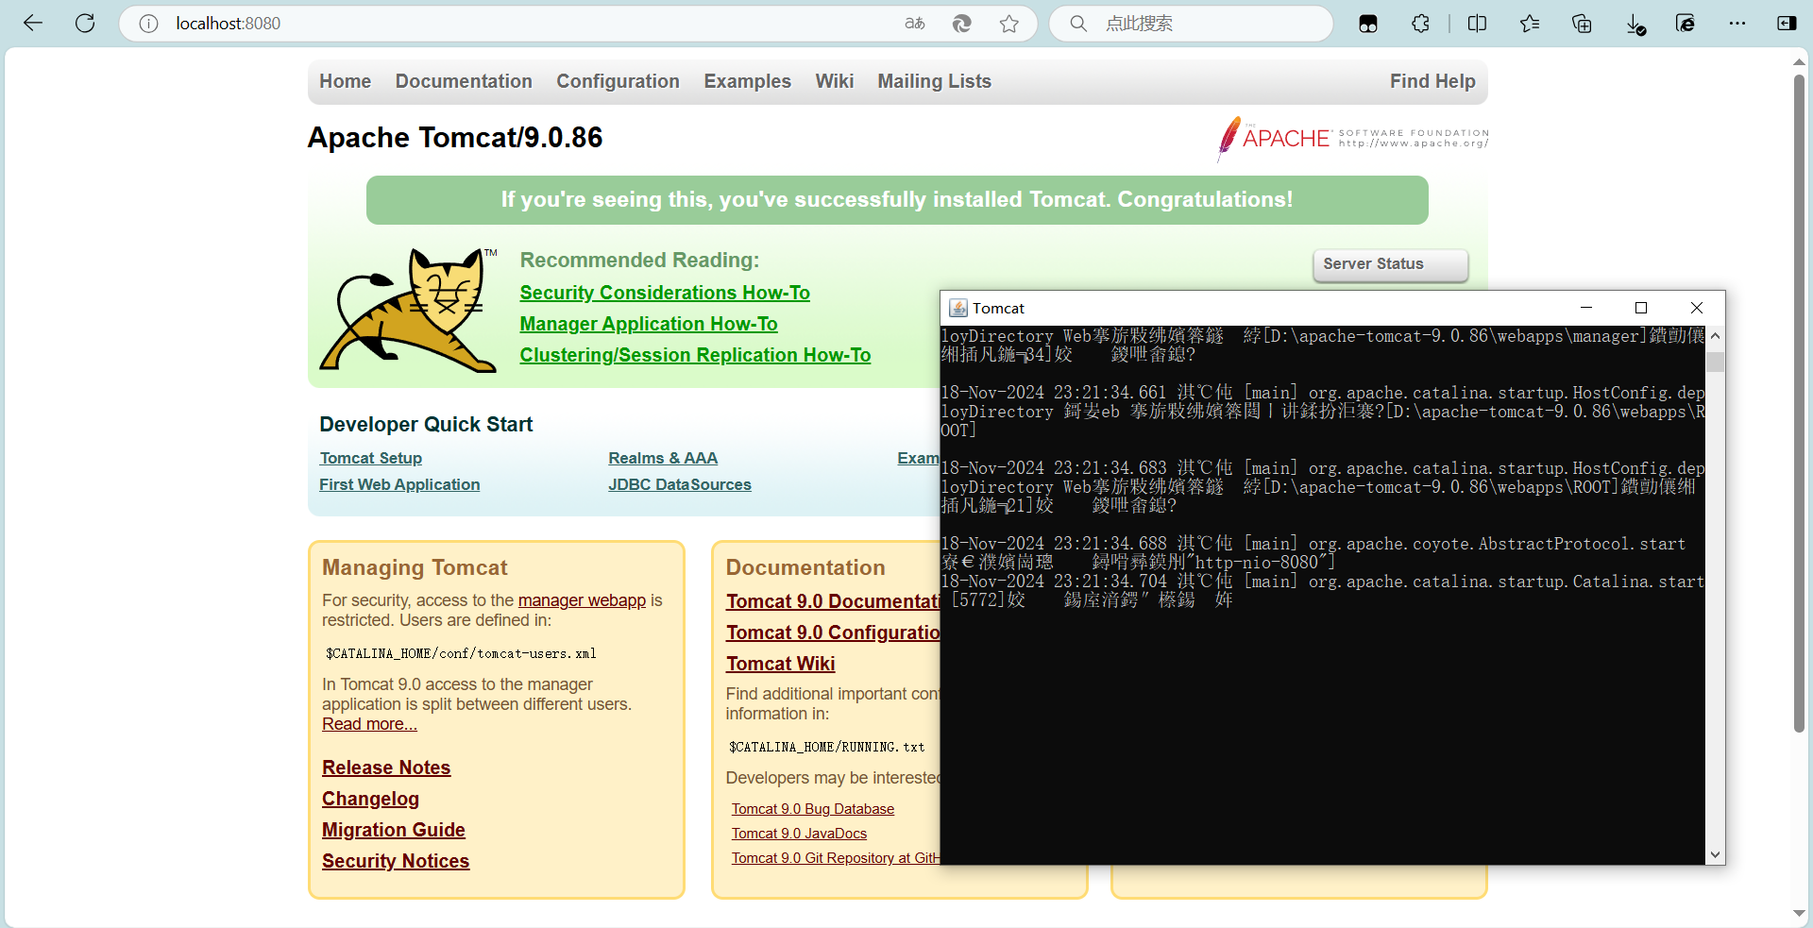Open the Downloads icon

coord(1635,25)
